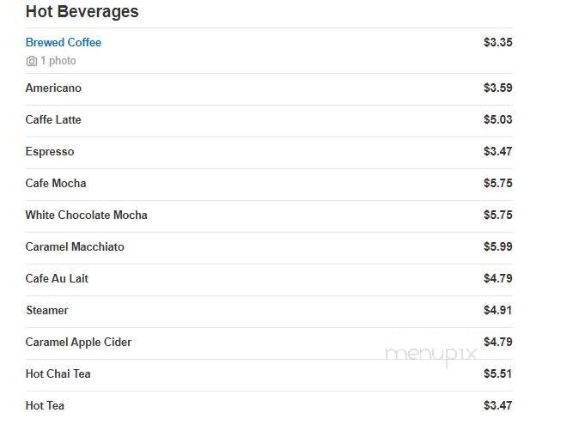Click the $5.99 Caramel Macchiato price
This screenshot has height=425, width=585.
[497, 247]
